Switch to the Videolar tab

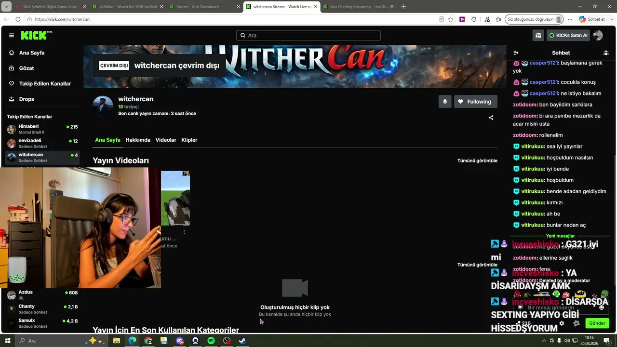(x=166, y=140)
